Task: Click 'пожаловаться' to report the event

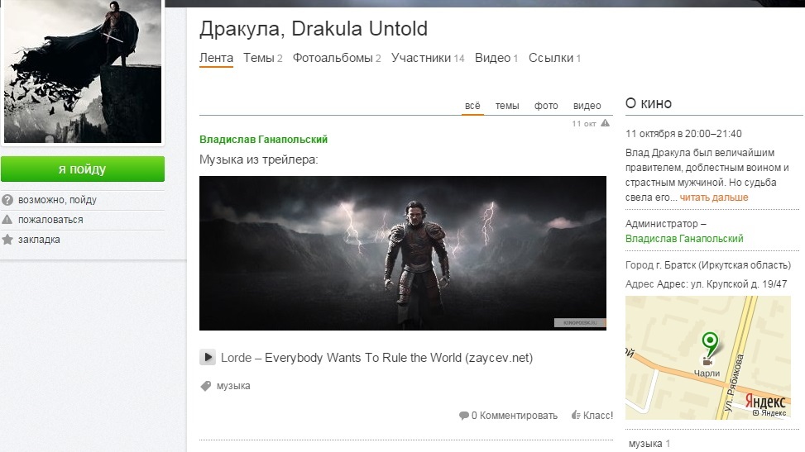Action: coord(50,220)
